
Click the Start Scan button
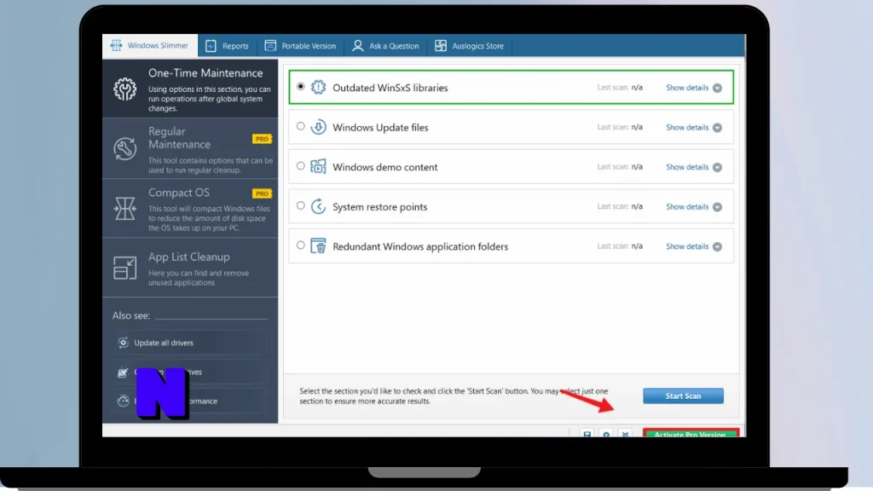click(x=683, y=396)
